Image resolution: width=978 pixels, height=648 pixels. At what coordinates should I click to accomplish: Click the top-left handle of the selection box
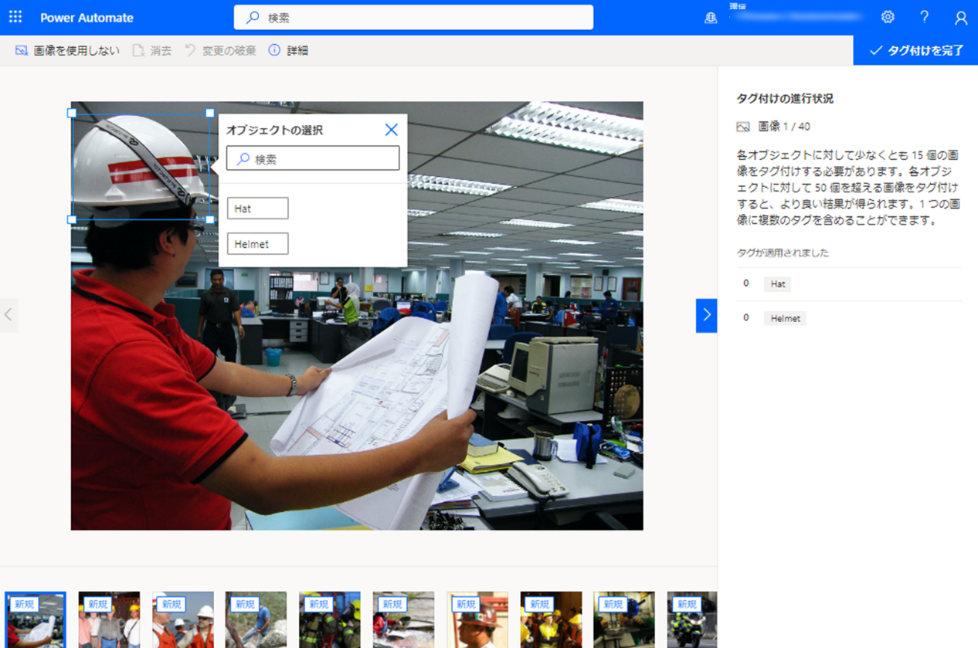click(72, 113)
